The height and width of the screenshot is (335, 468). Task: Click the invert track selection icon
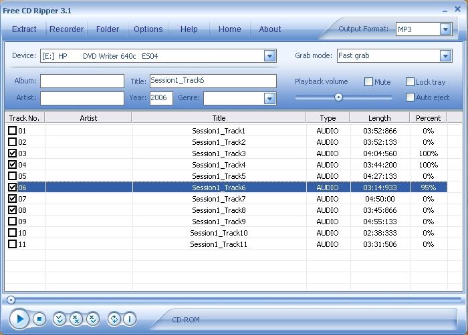[93, 319]
